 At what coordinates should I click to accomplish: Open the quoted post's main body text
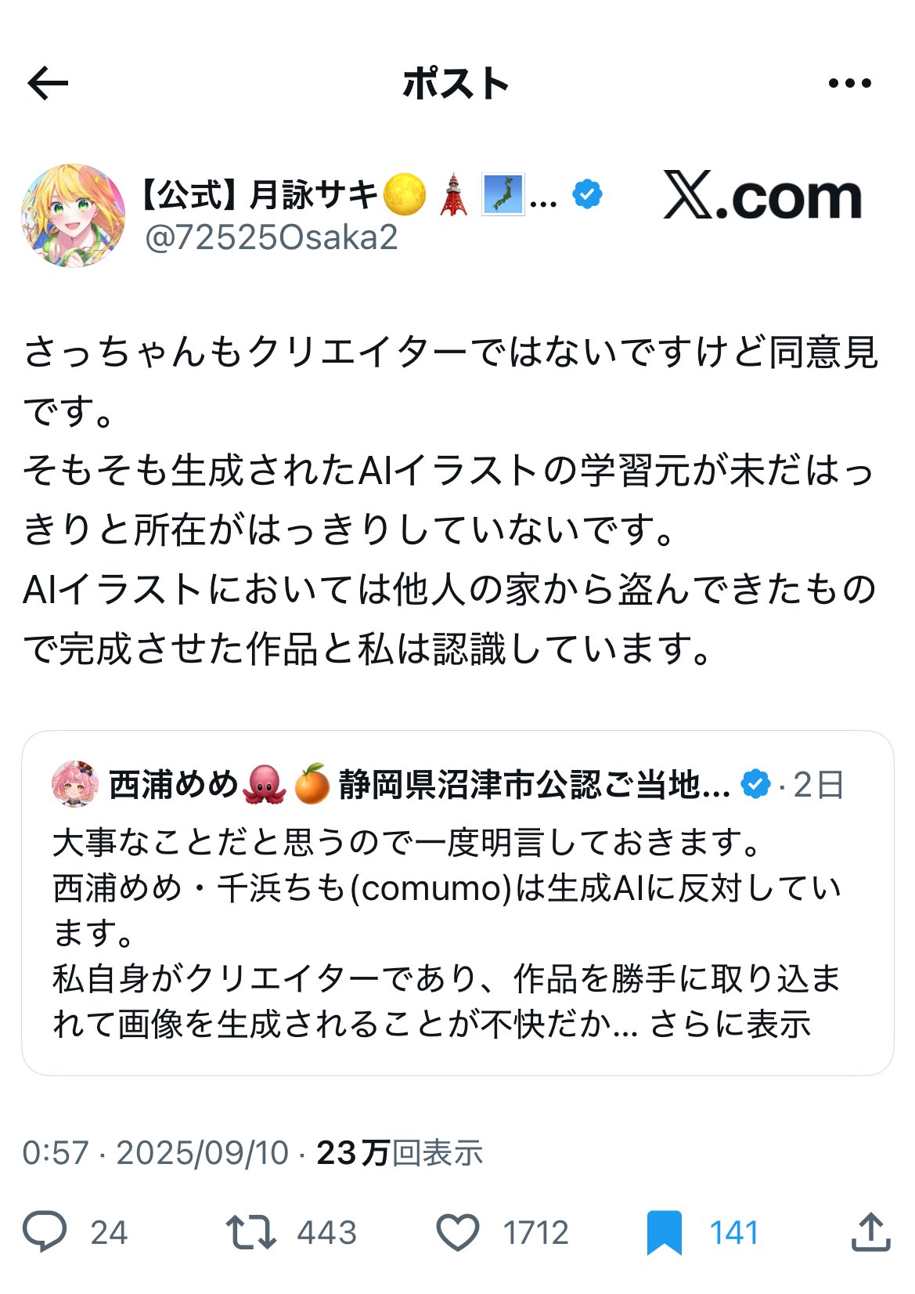click(x=446, y=933)
